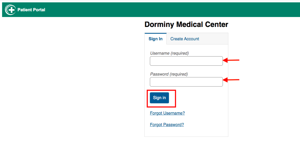The height and width of the screenshot is (164, 300).
Task: Click red arrow pointing at Username field
Action: (231, 61)
